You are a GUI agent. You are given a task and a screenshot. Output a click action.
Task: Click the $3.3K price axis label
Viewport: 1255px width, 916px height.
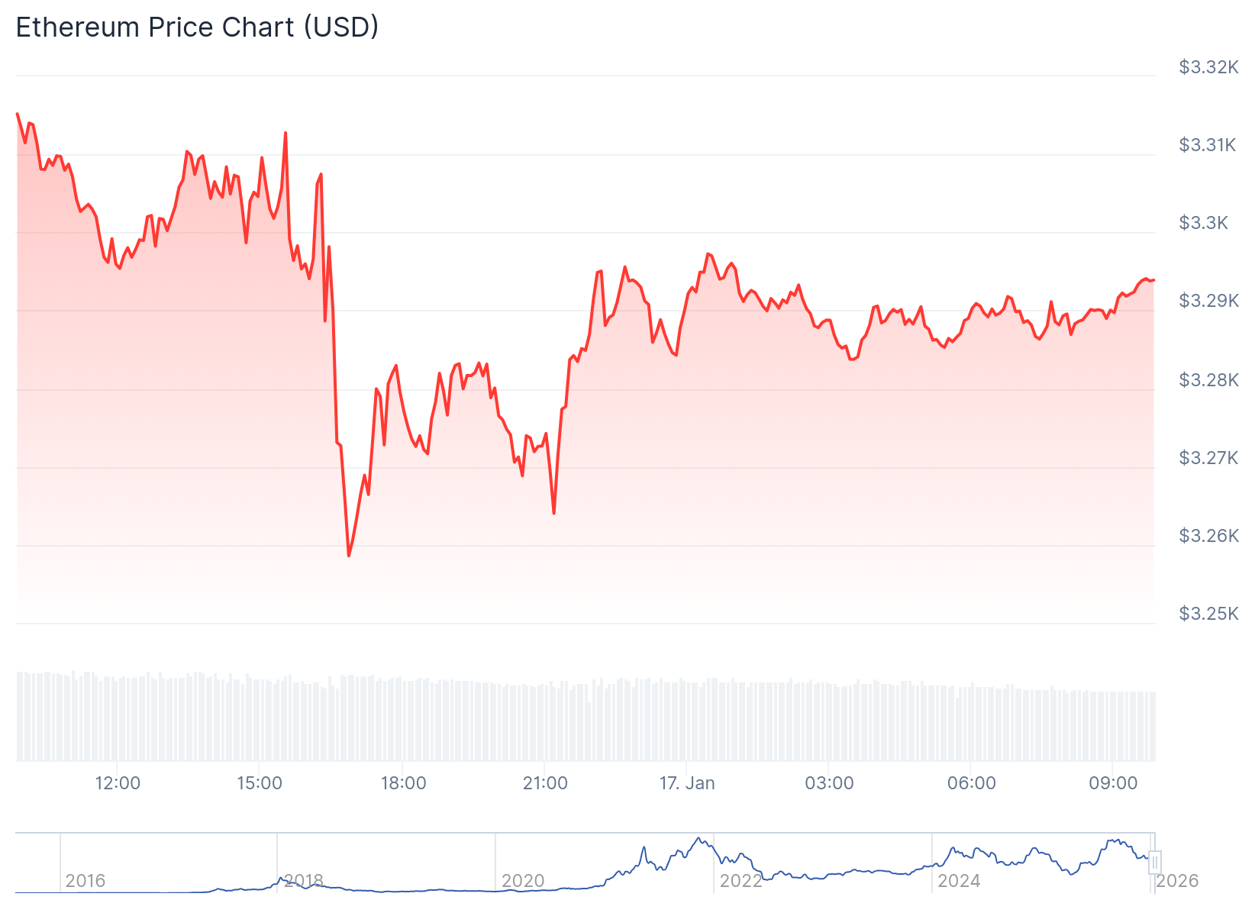click(1204, 223)
